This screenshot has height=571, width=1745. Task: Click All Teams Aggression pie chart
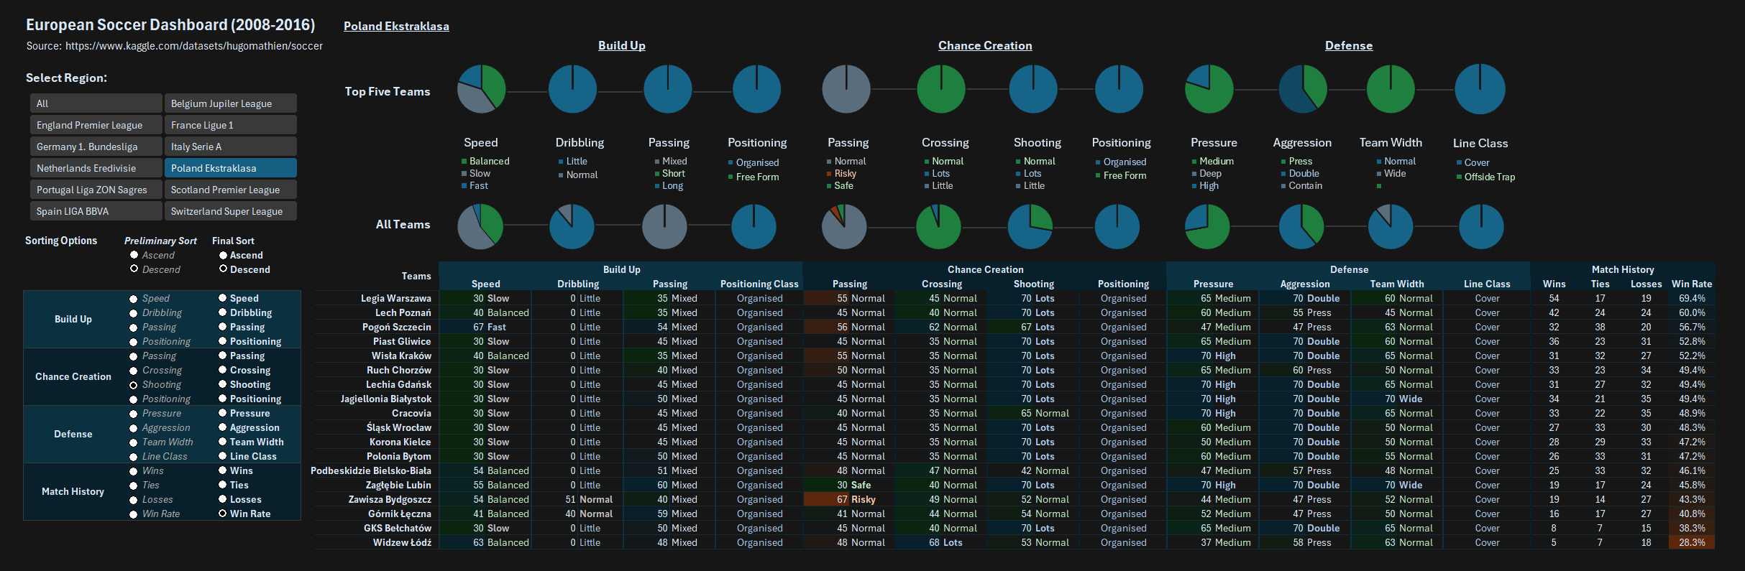[x=1301, y=226]
